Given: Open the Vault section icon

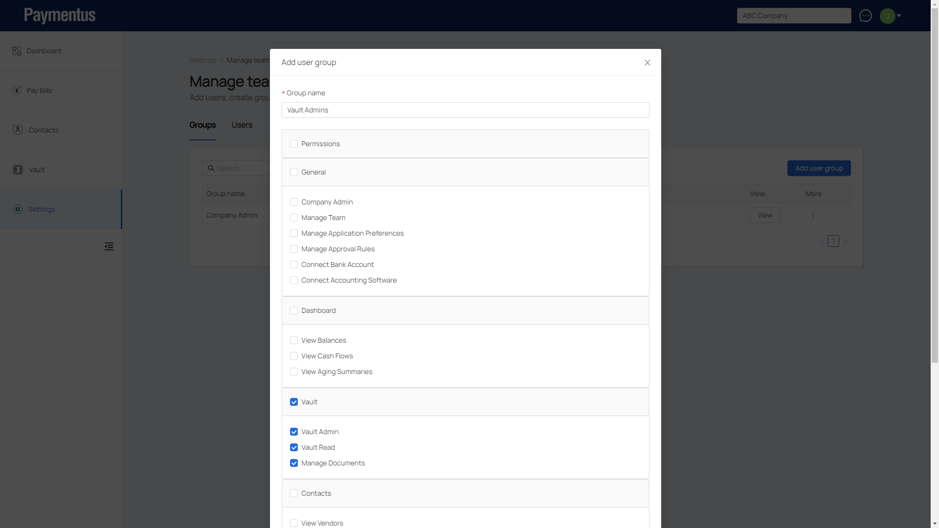Looking at the screenshot, I should (x=18, y=170).
